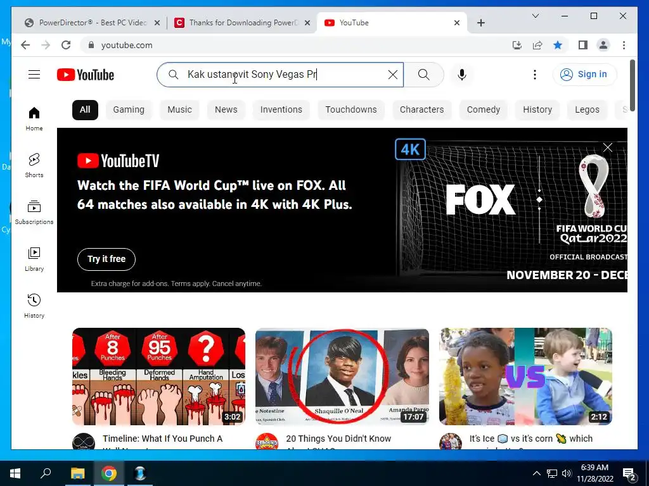Select the News filter chip
Viewport: 649px width, 486px height.
(x=226, y=110)
